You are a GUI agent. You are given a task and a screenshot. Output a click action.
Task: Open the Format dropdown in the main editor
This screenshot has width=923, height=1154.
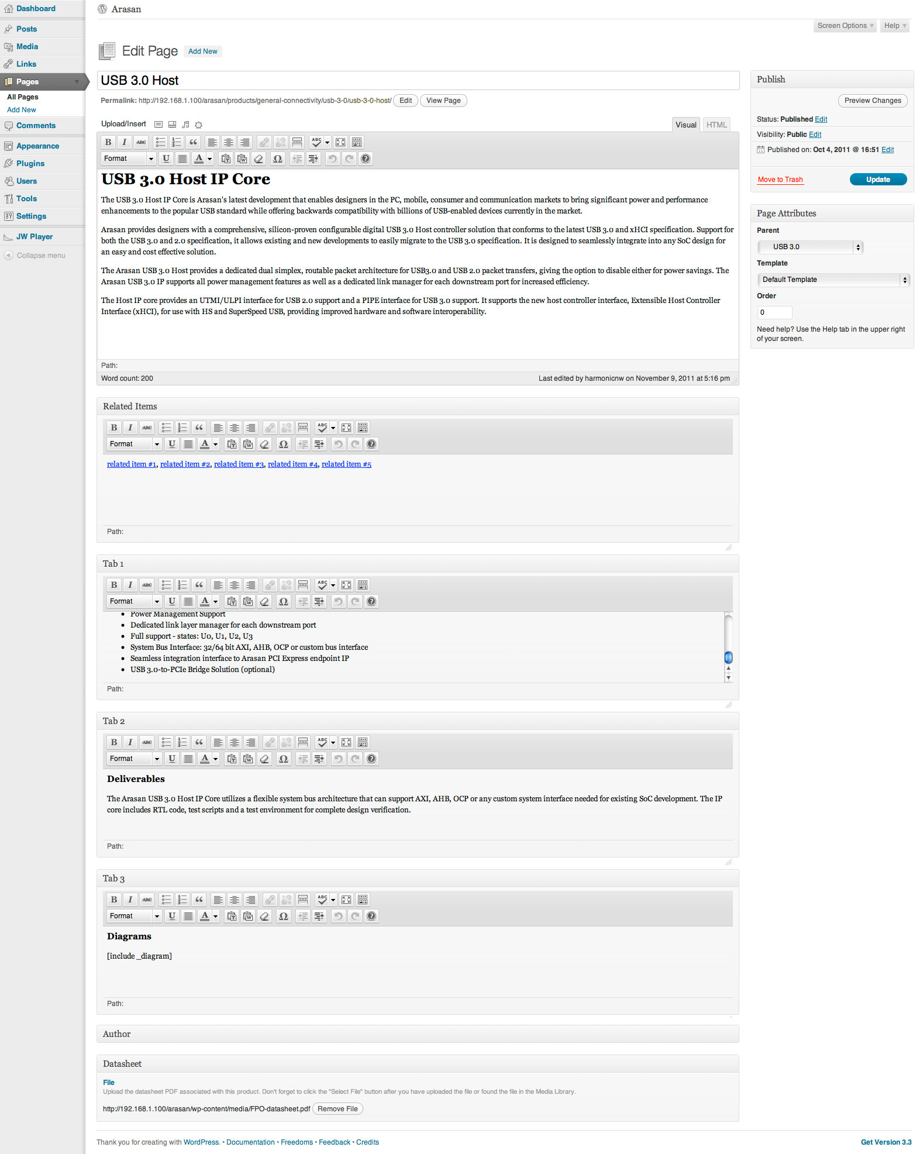(x=129, y=159)
